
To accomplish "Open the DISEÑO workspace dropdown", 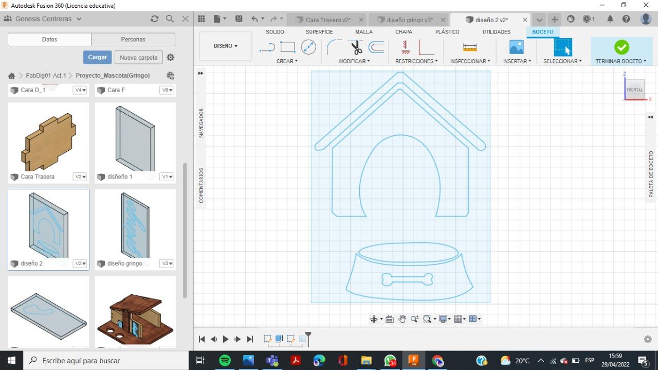I will tap(226, 46).
